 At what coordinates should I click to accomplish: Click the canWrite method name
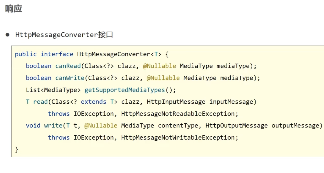tap(70, 78)
